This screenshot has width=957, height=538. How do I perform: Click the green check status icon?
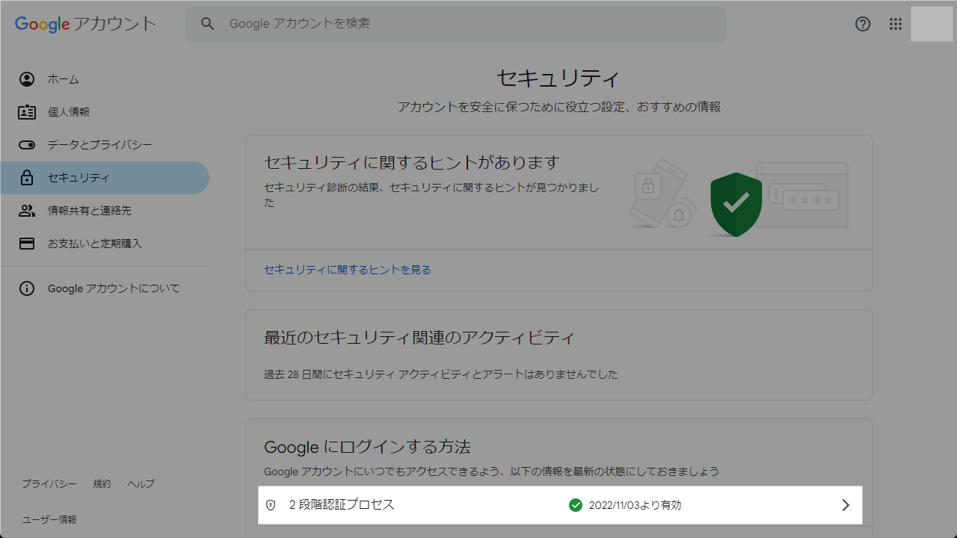[576, 505]
